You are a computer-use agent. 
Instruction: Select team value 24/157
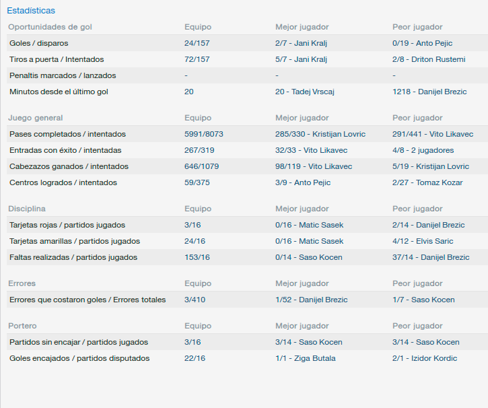tap(197, 43)
